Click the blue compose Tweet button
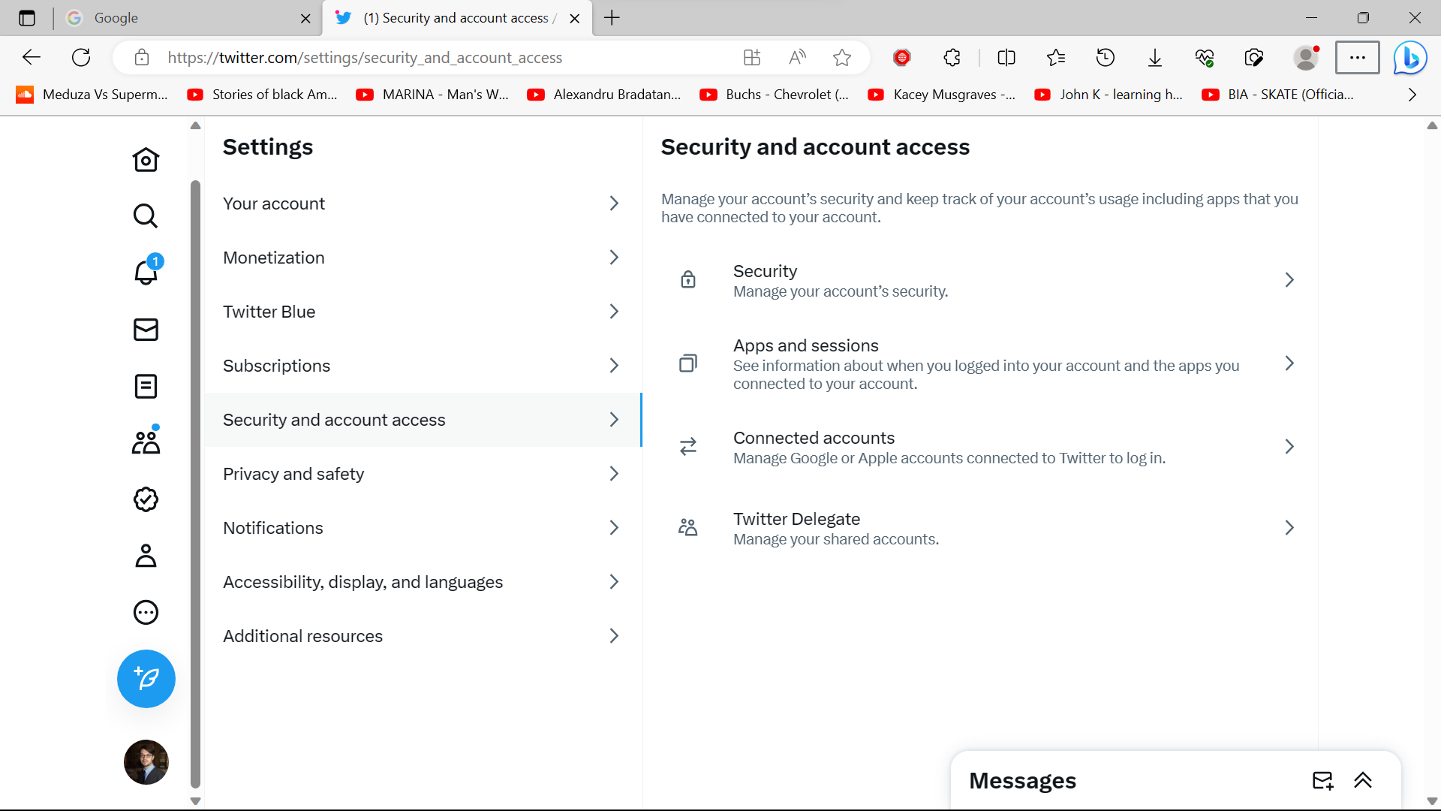Image resolution: width=1444 pixels, height=811 pixels. [x=146, y=679]
